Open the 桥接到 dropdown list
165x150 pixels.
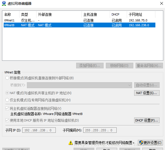(x=80, y=85)
